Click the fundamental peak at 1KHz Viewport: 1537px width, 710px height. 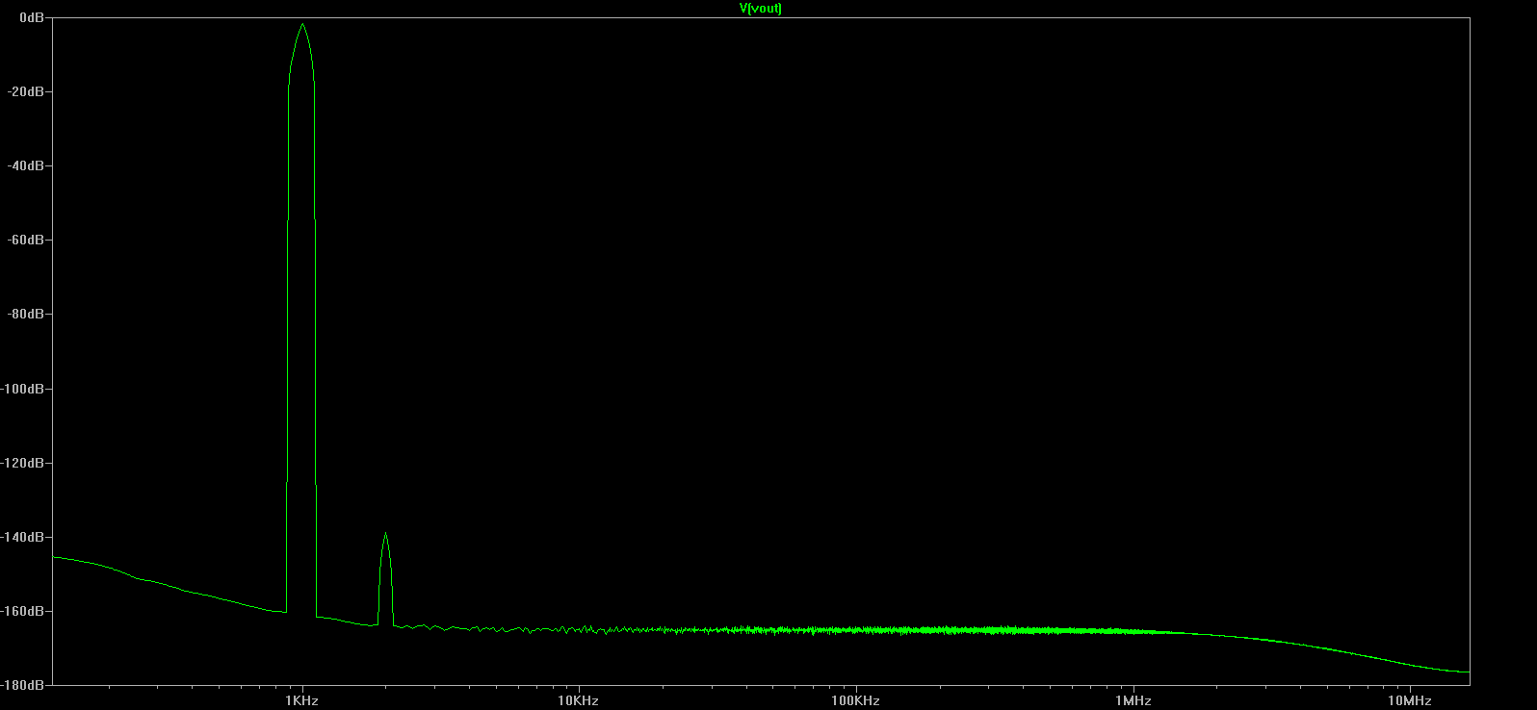coord(302,25)
